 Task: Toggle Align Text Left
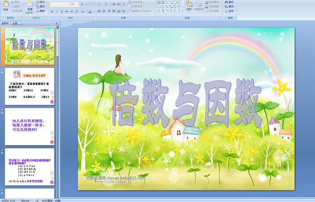tap(99, 11)
